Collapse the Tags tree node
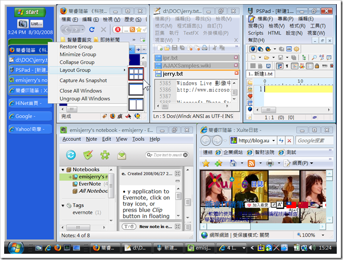Image resolution: width=343 pixels, height=260 pixels. pos(63,205)
